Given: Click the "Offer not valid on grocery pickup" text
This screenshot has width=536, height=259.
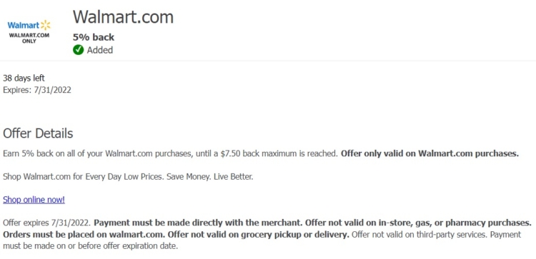Looking at the screenshot, I should click(259, 235).
